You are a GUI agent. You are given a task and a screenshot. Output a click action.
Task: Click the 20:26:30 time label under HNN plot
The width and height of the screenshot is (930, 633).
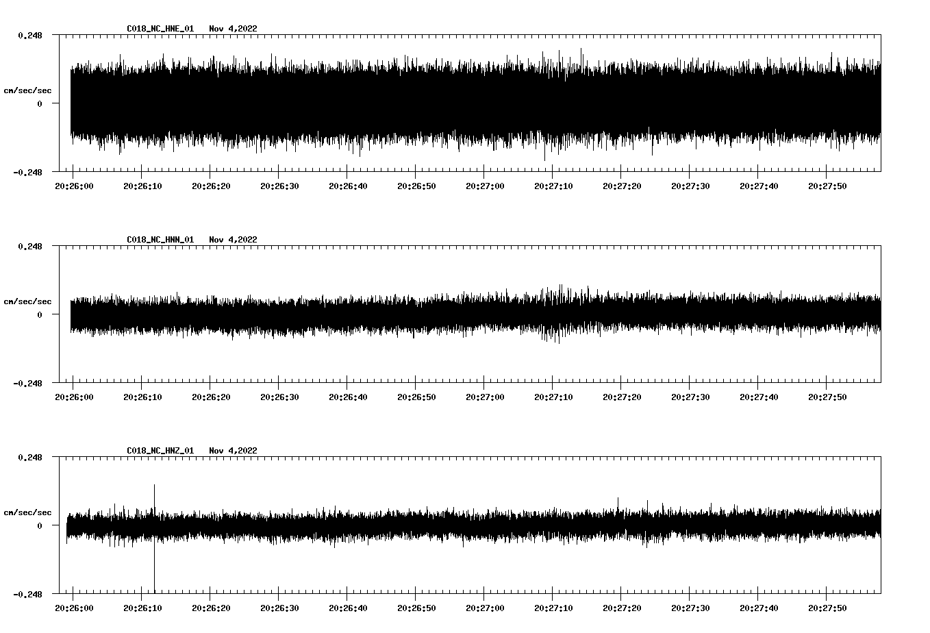279,397
